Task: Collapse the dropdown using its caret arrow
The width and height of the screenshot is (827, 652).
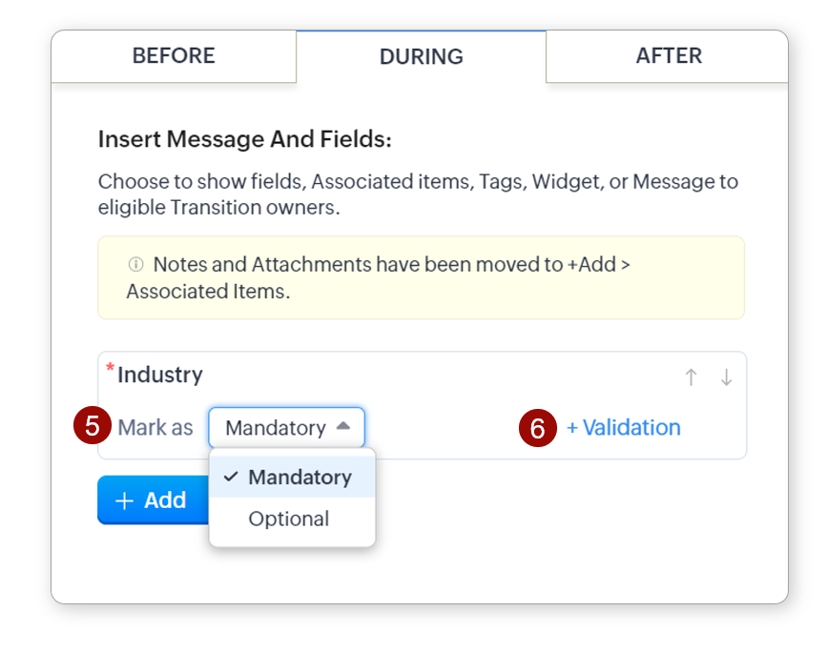Action: 343,428
